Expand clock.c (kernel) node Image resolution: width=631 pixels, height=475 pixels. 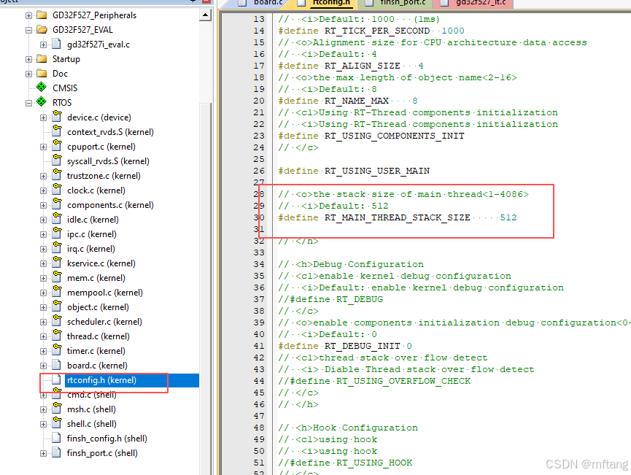43,191
